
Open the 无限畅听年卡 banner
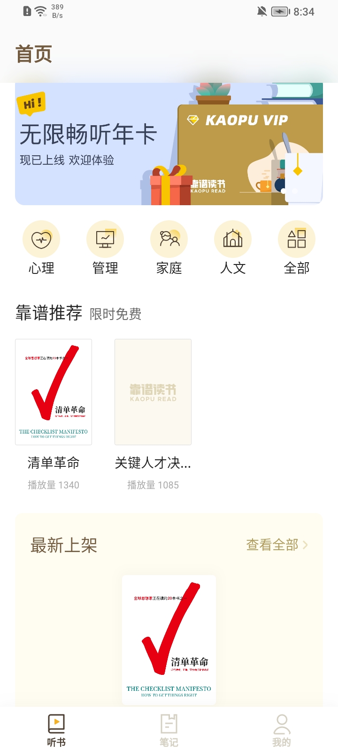coord(169,144)
